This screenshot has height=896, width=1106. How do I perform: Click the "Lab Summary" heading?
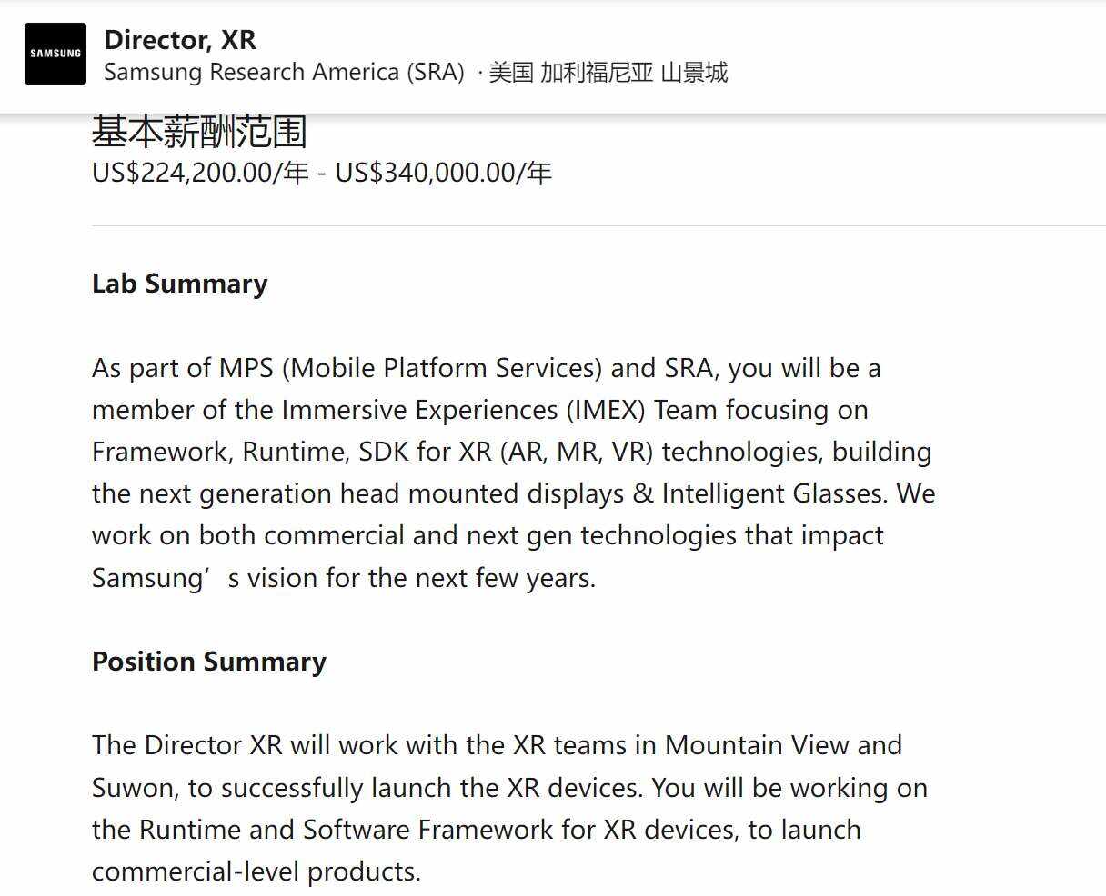[x=180, y=284]
